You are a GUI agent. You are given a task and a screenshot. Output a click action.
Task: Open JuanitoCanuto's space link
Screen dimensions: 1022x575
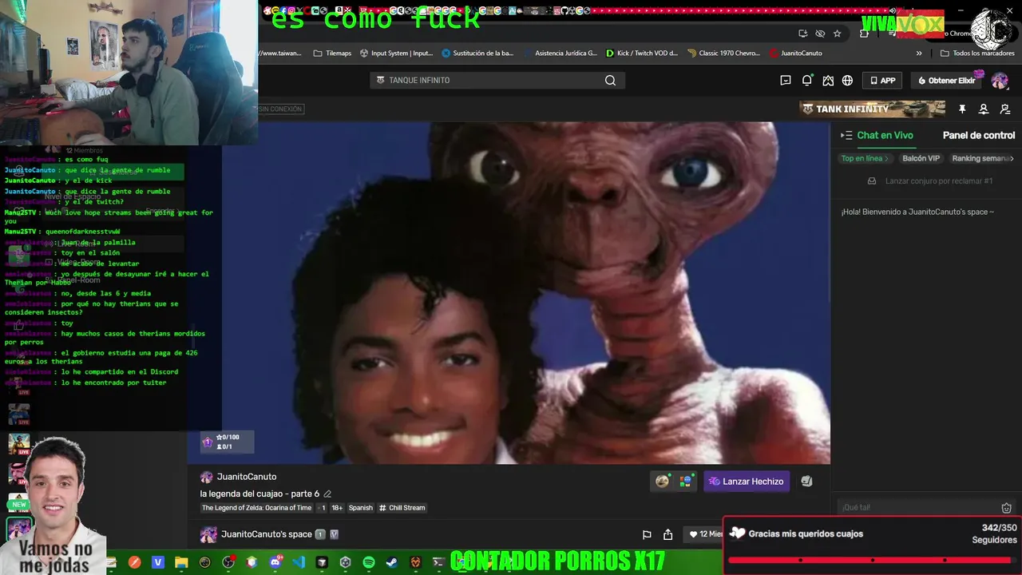(267, 534)
